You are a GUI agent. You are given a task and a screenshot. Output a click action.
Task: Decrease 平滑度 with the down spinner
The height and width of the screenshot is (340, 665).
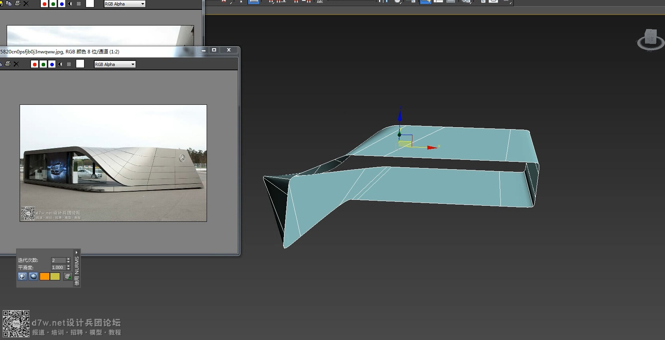pos(68,269)
